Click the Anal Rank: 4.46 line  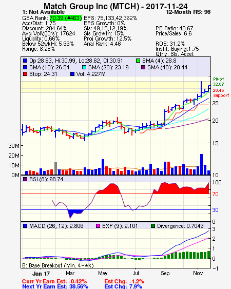[x=102, y=44]
